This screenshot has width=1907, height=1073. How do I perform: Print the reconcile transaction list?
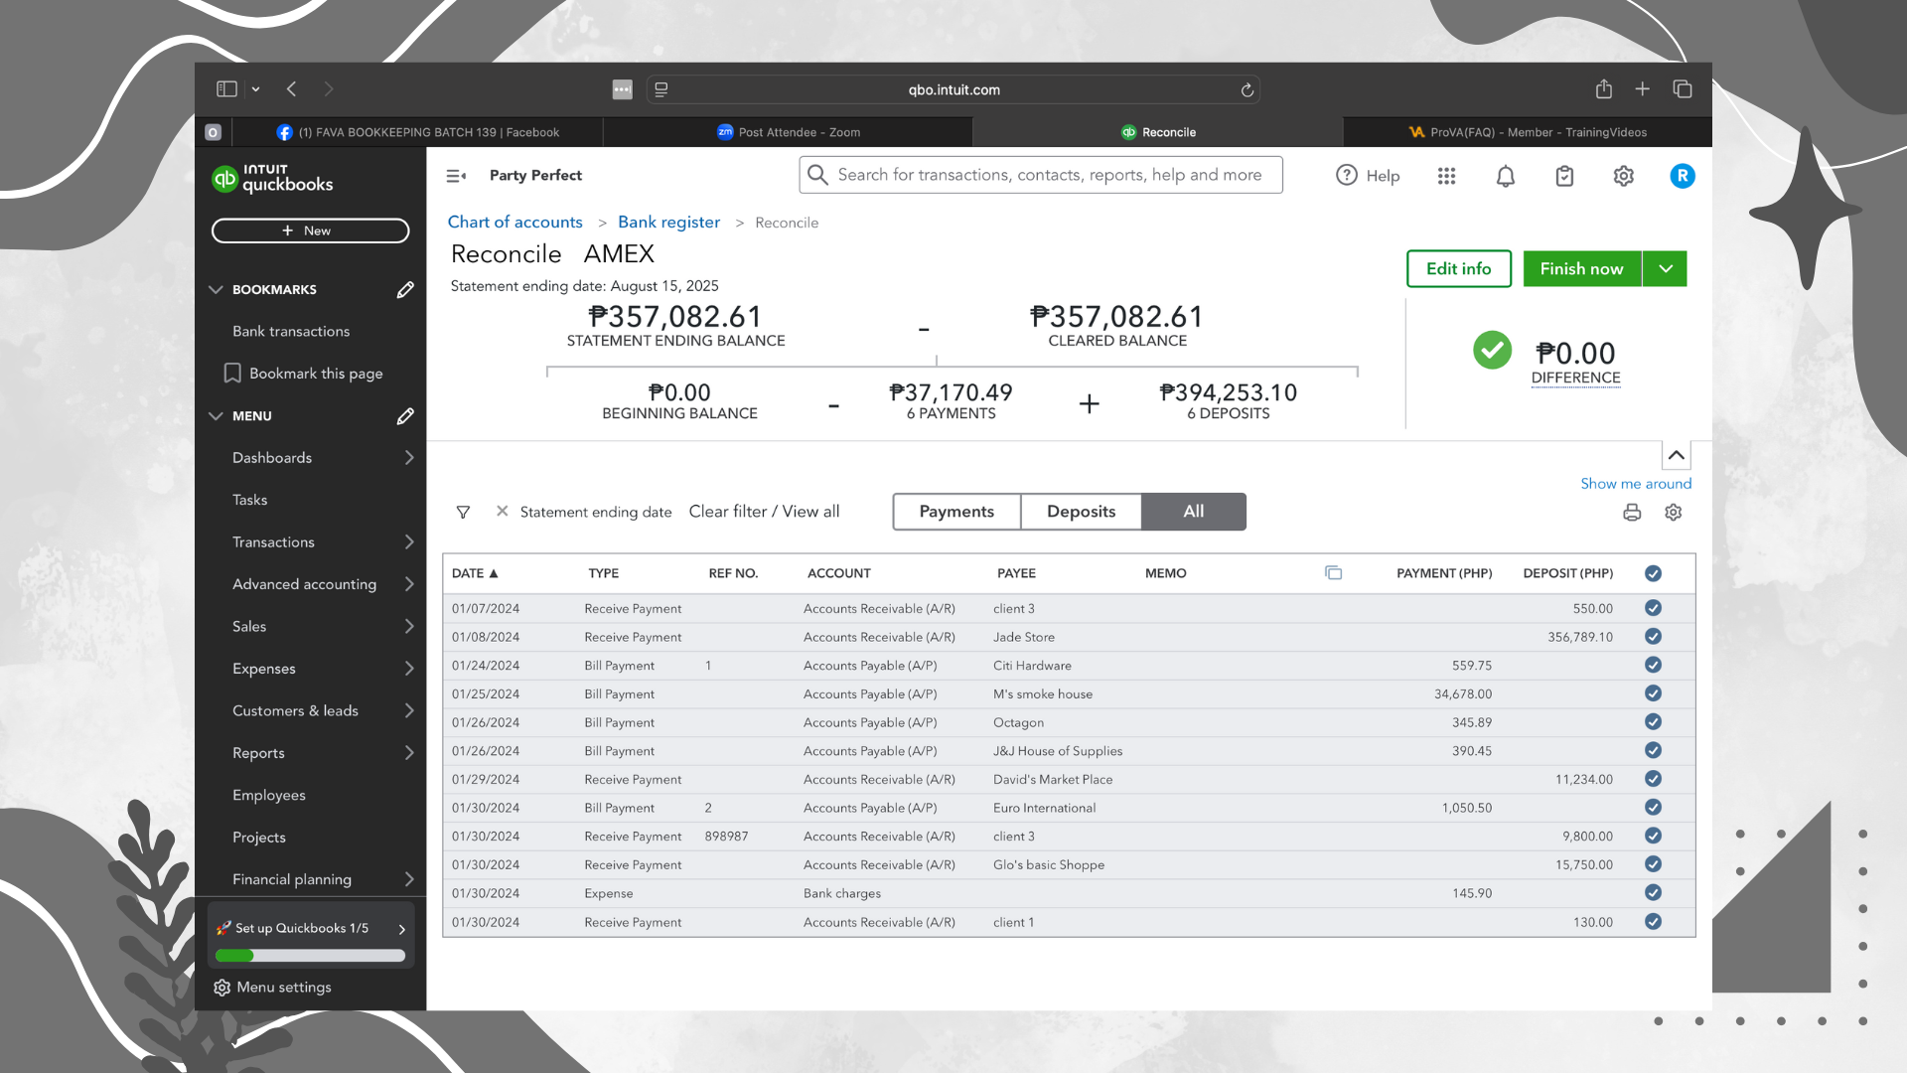[1632, 513]
